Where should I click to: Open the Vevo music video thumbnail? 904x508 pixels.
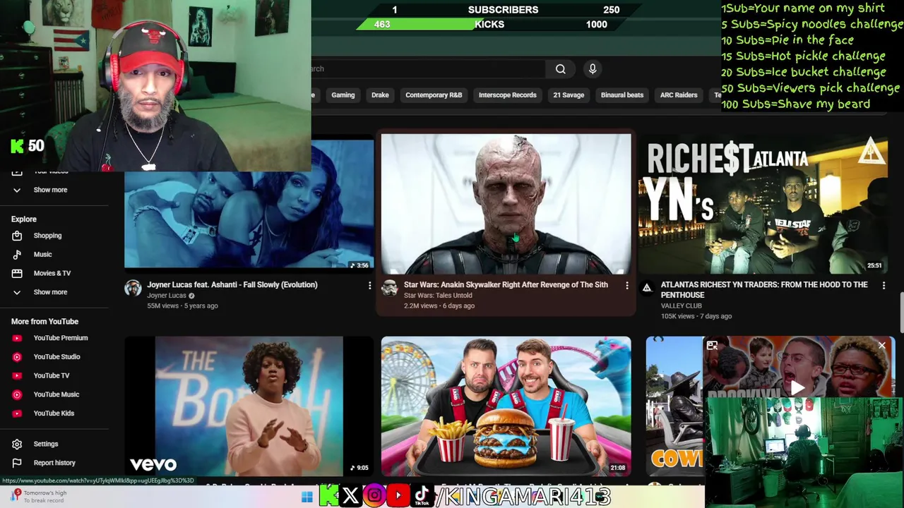tap(249, 406)
